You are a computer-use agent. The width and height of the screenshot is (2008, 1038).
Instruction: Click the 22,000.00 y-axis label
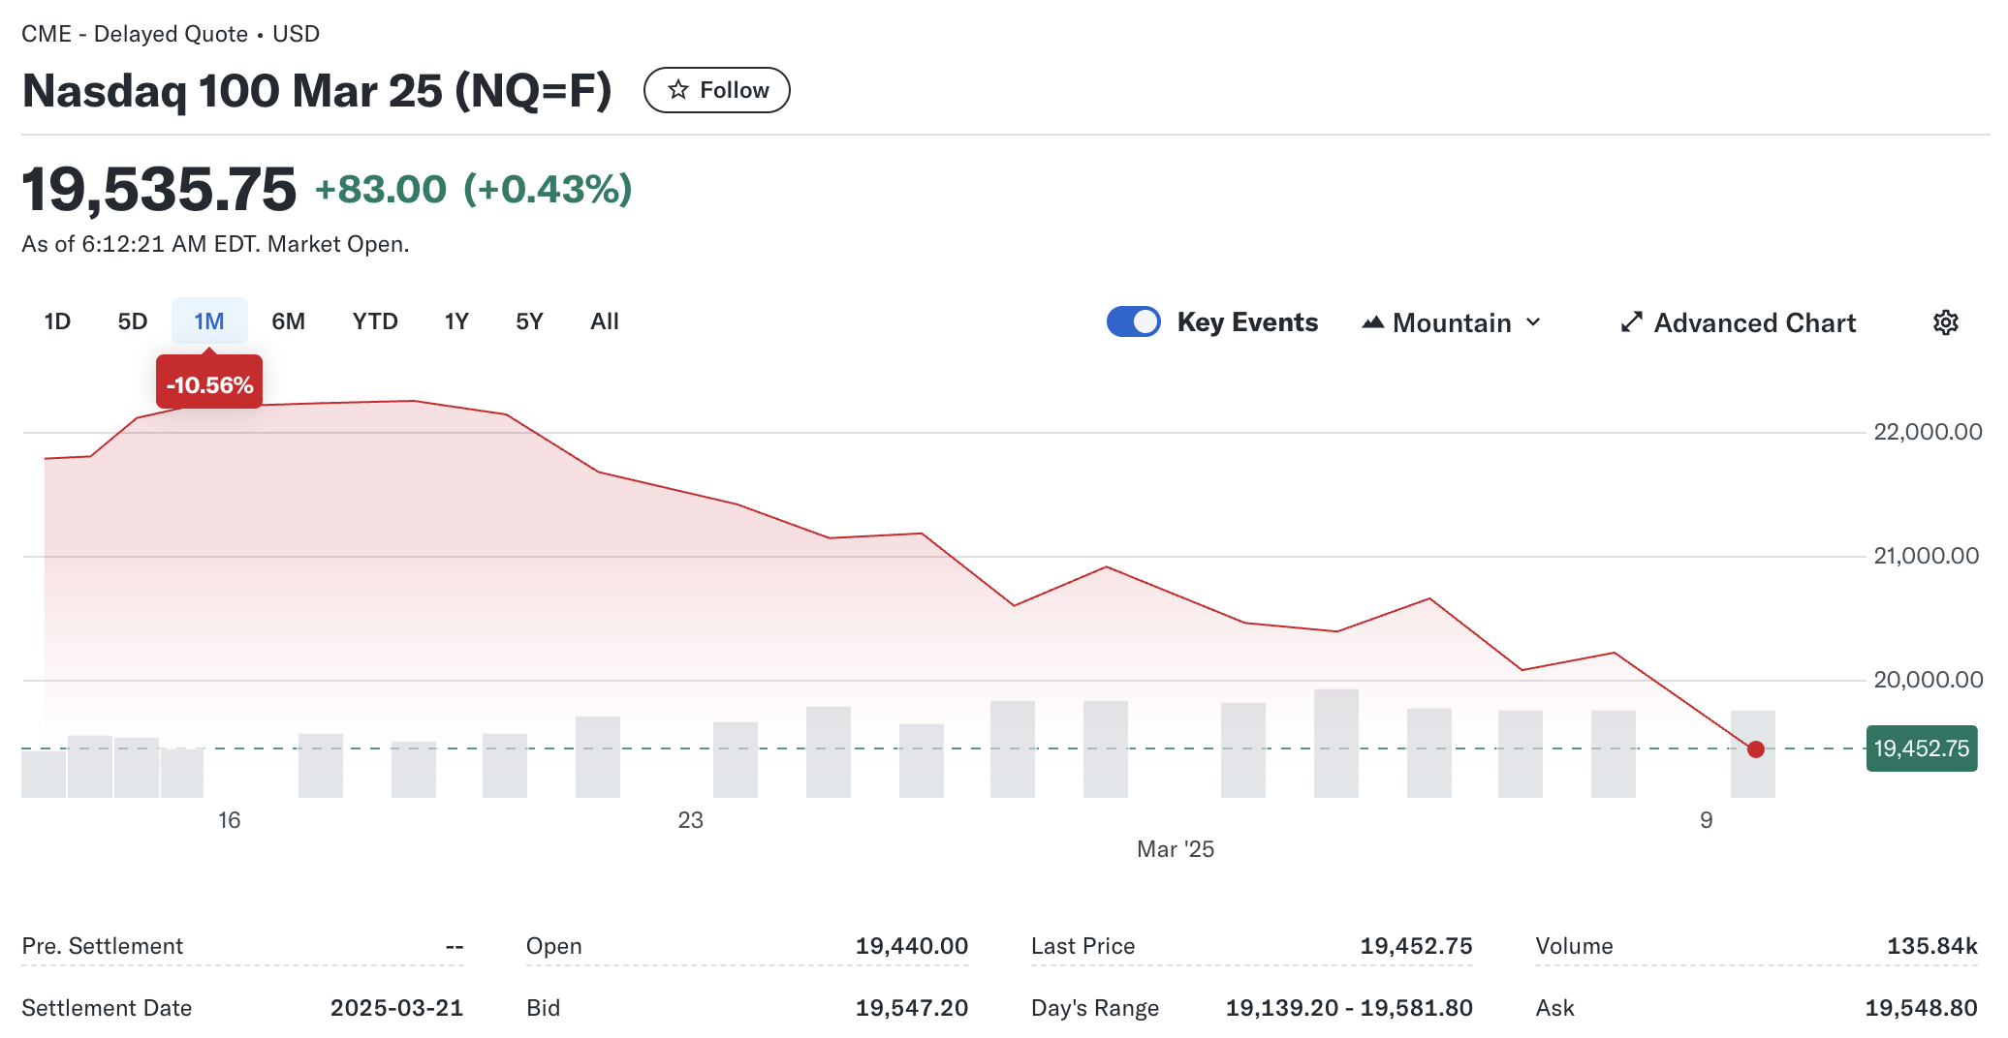pyautogui.click(x=1928, y=432)
